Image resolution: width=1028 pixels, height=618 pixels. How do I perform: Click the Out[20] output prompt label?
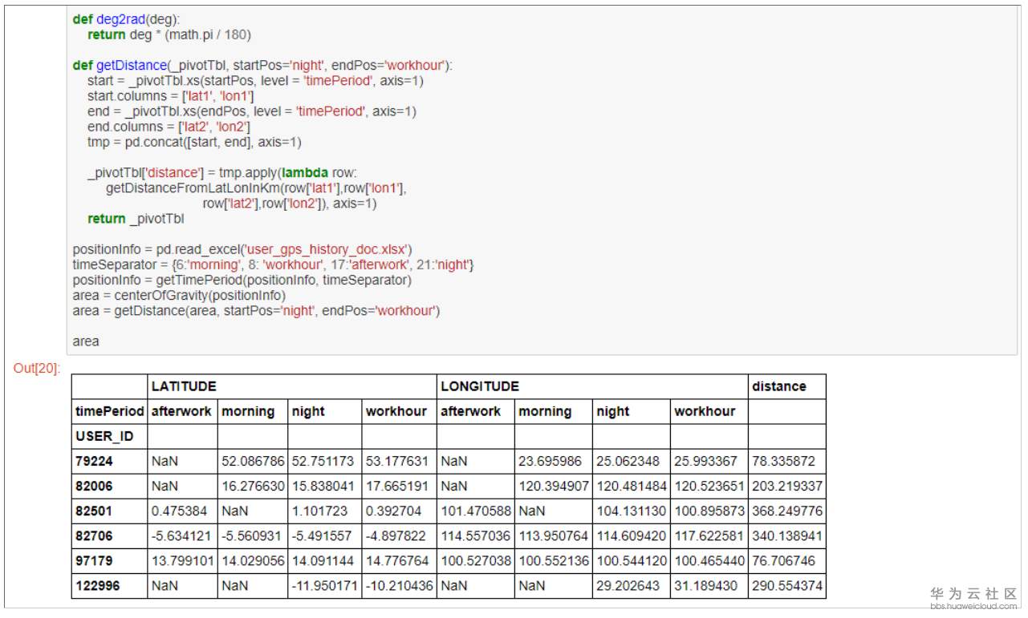tap(36, 368)
